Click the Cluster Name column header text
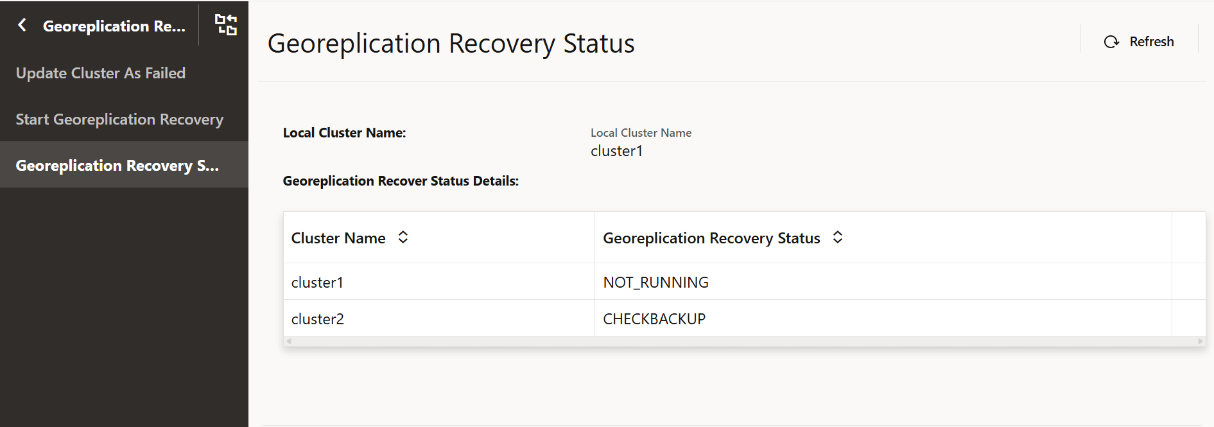This screenshot has height=427, width=1214. pos(338,238)
